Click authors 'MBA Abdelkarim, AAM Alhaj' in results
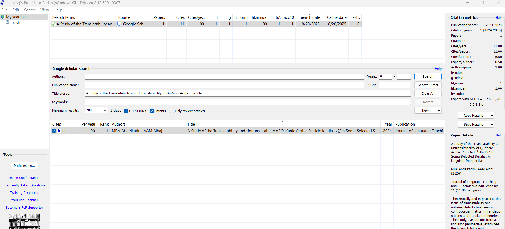The width and height of the screenshot is (505, 229). 137,131
